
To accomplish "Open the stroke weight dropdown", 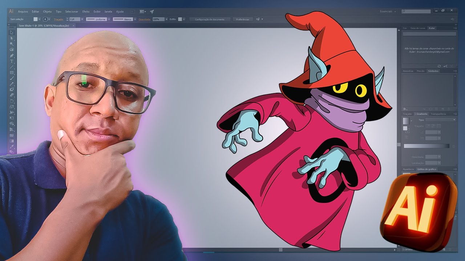I will pyautogui.click(x=82, y=19).
